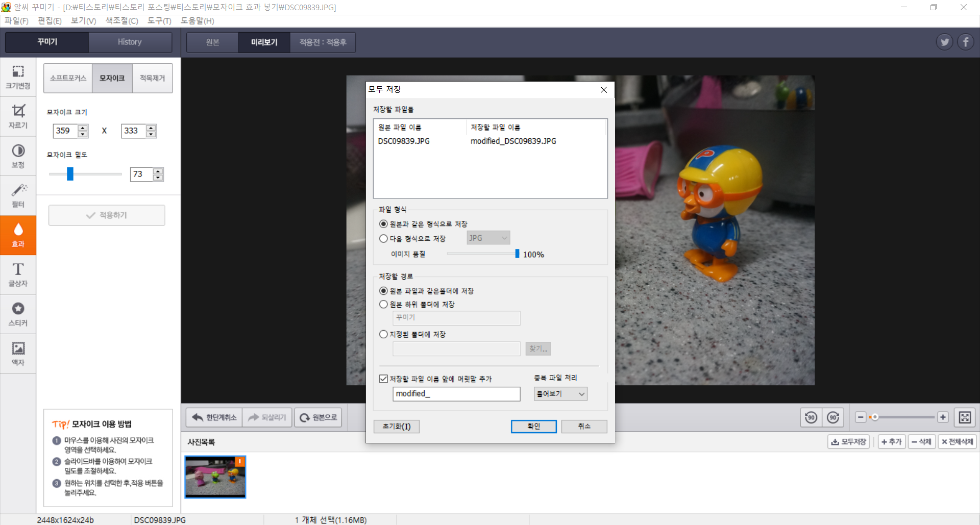Open the 색조절(C) menu

pyautogui.click(x=122, y=21)
